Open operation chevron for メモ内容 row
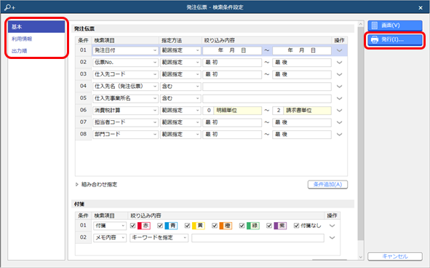Viewport: 430px width, 268px height. click(x=332, y=238)
